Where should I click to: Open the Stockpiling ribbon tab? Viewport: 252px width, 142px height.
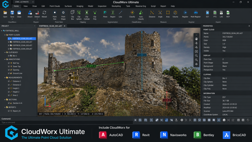116,6
